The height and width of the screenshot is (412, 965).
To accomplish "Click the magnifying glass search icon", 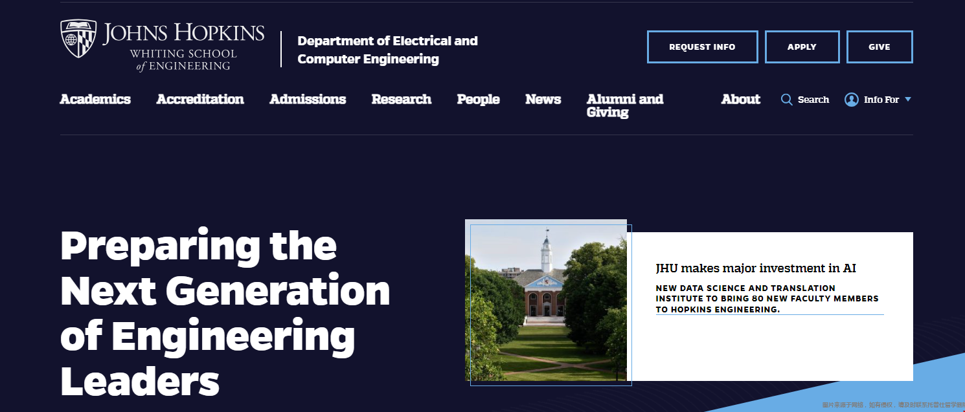I will [787, 100].
